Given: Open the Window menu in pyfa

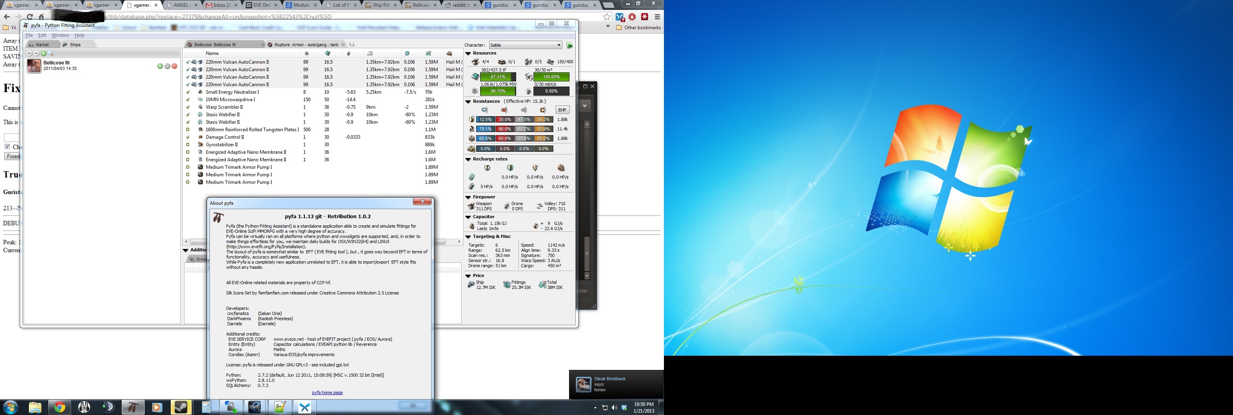Looking at the screenshot, I should pos(60,36).
